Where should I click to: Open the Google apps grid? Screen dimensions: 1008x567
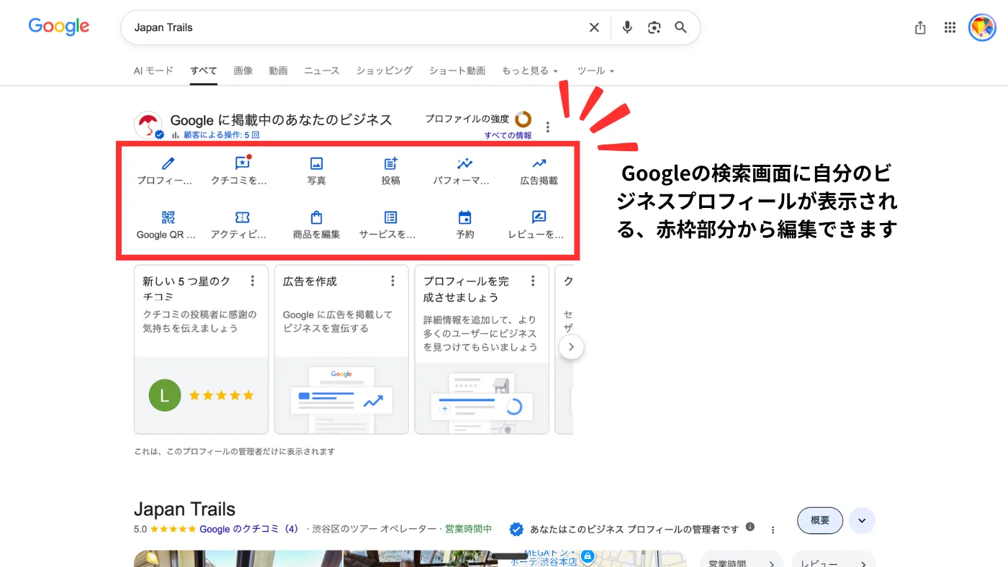click(950, 27)
